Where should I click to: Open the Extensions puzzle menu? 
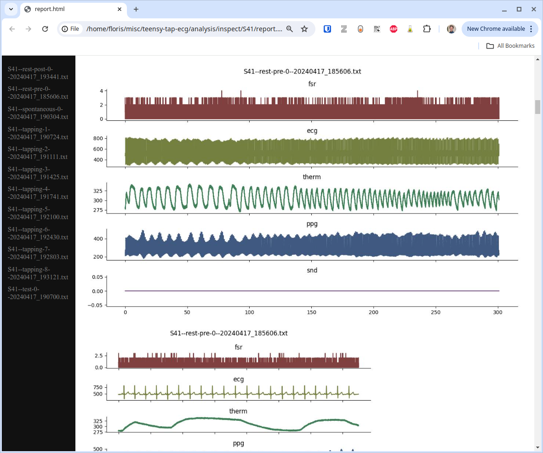(x=427, y=29)
